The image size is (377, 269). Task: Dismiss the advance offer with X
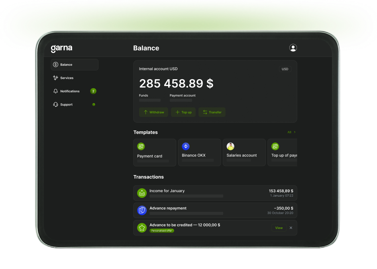[291, 228]
